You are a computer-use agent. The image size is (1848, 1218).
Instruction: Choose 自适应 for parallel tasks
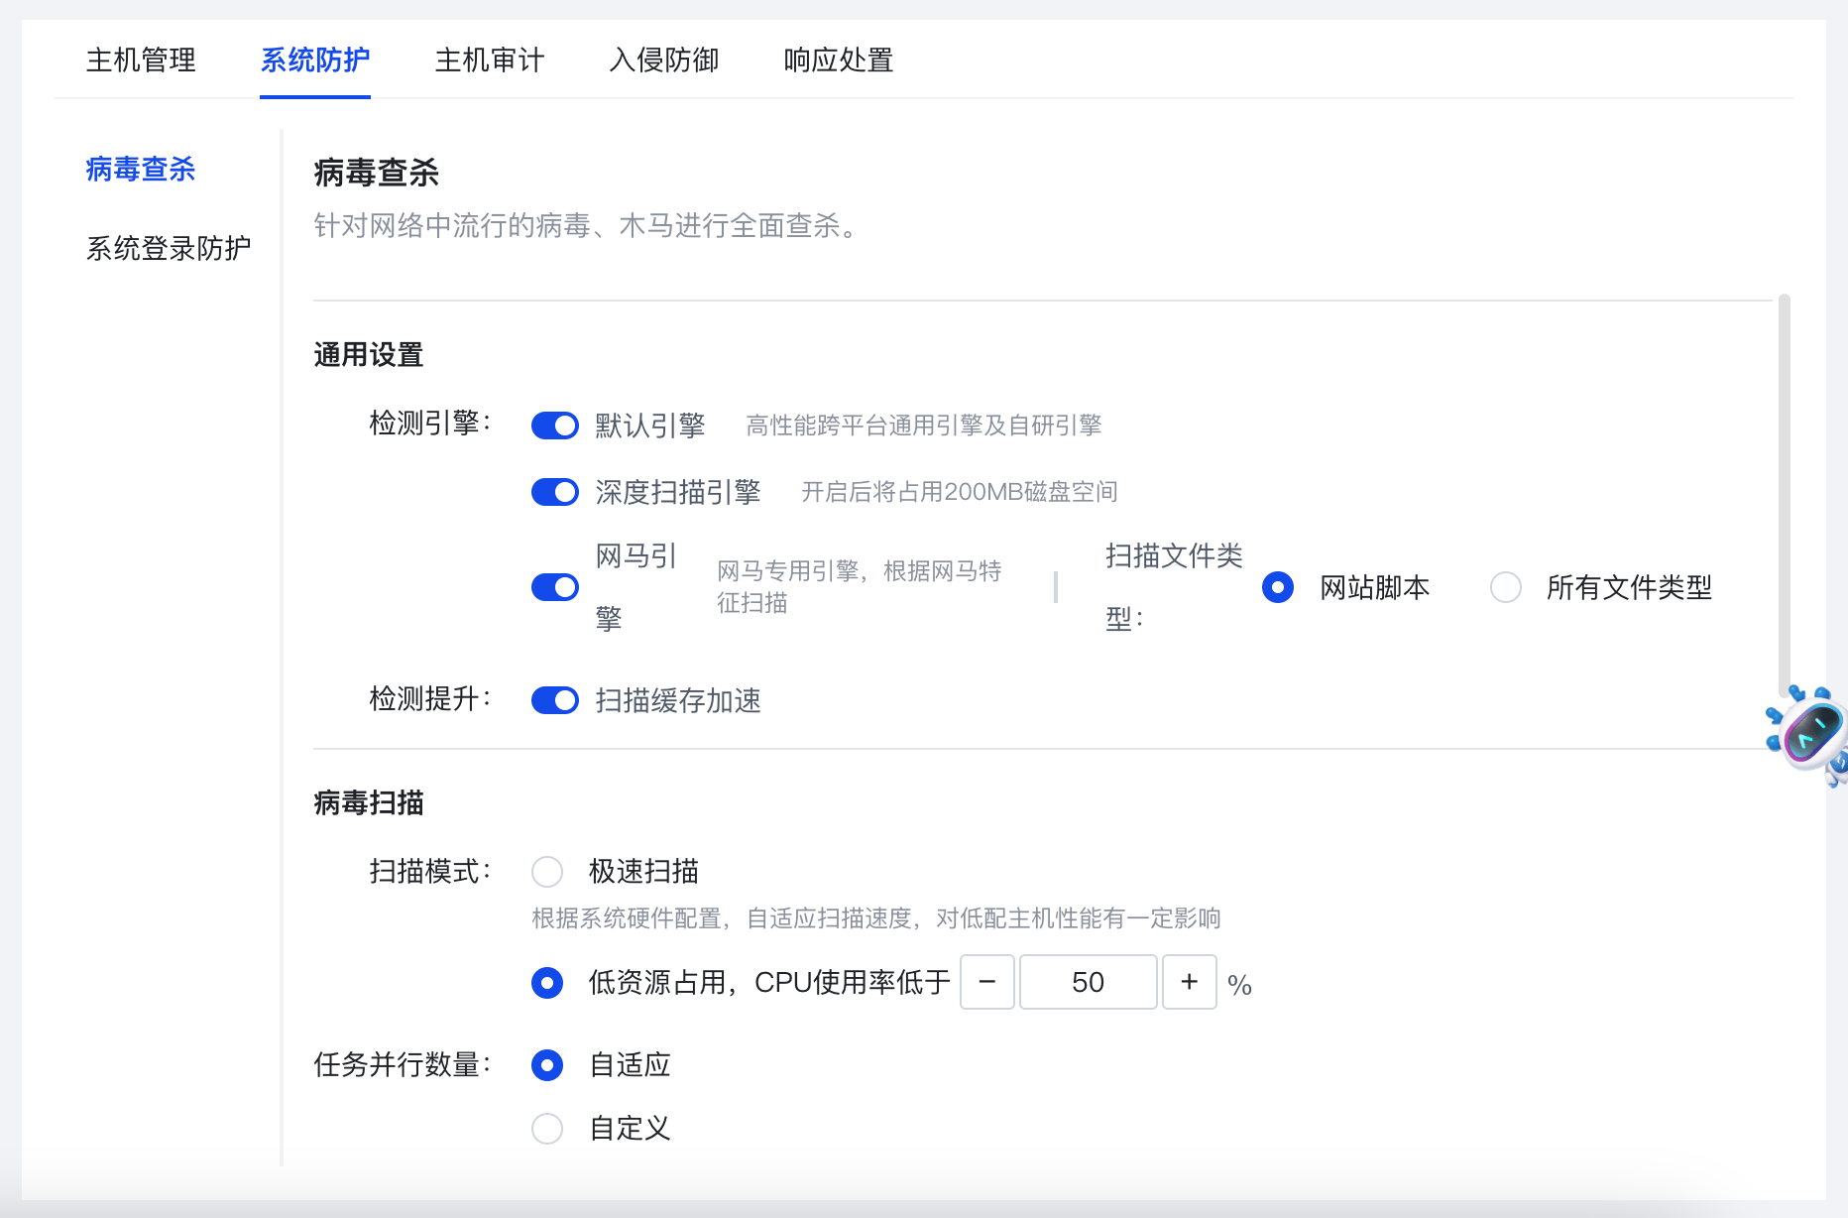547,1065
